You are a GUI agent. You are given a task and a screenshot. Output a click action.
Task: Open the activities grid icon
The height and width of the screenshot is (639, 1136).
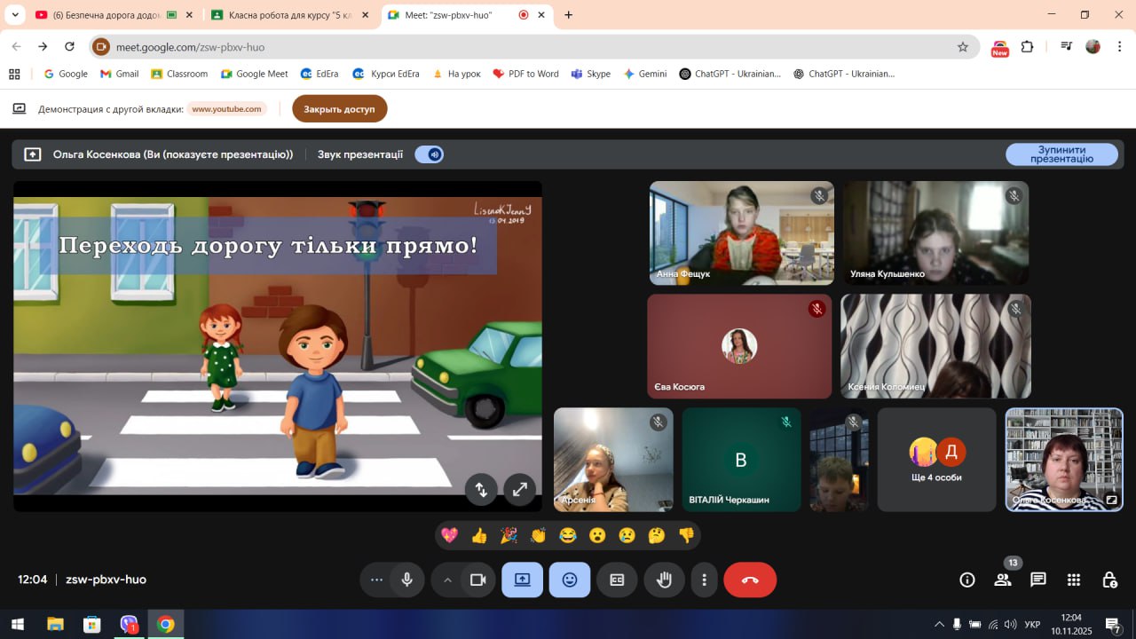pyautogui.click(x=1074, y=580)
